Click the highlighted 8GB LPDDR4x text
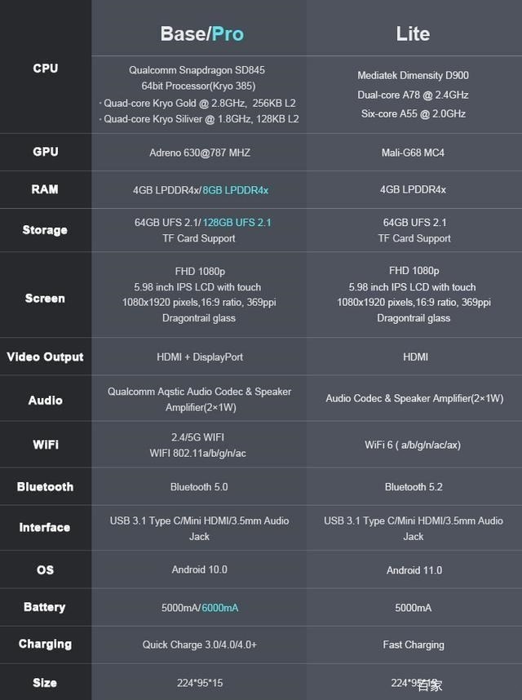 [x=236, y=190]
